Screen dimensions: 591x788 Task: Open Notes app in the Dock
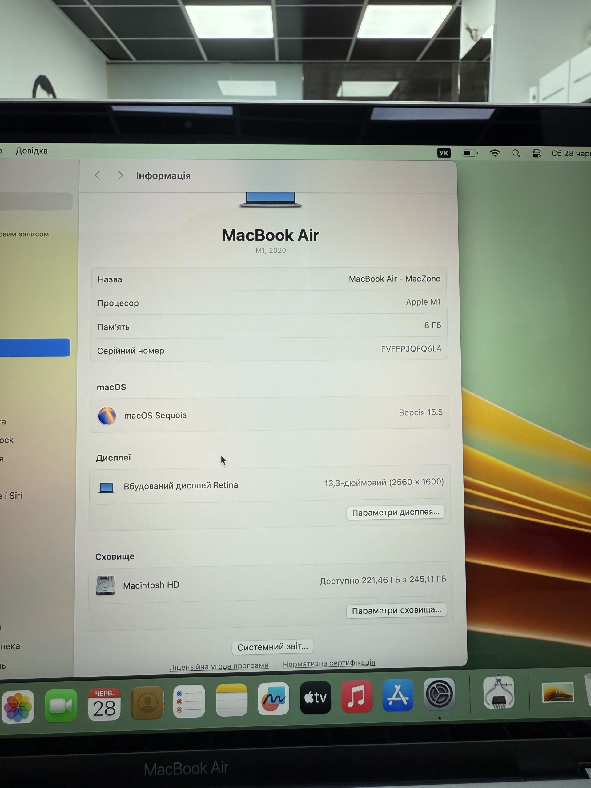(231, 700)
